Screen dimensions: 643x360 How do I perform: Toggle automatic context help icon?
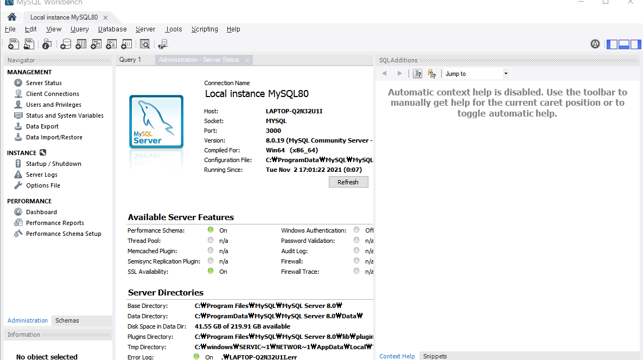click(431, 74)
